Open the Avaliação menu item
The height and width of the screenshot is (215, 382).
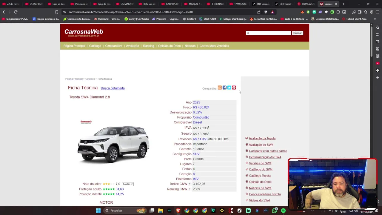tap(133, 46)
